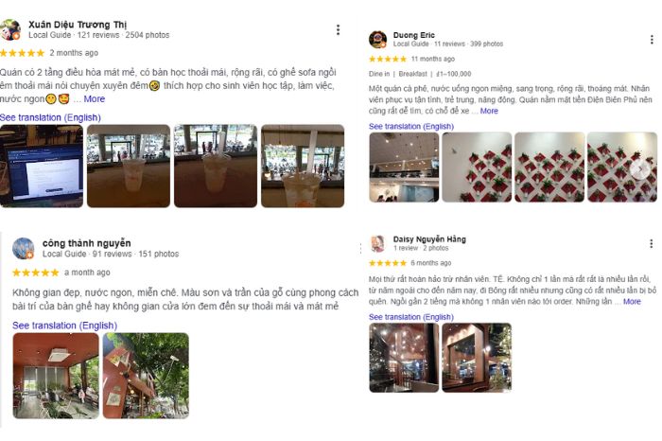Expand Daisy Nguyễn Hằng review with More
Image resolution: width=662 pixels, height=441 pixels.
pos(632,302)
